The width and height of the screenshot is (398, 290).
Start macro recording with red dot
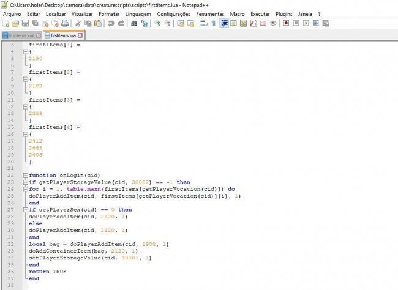coord(286,23)
